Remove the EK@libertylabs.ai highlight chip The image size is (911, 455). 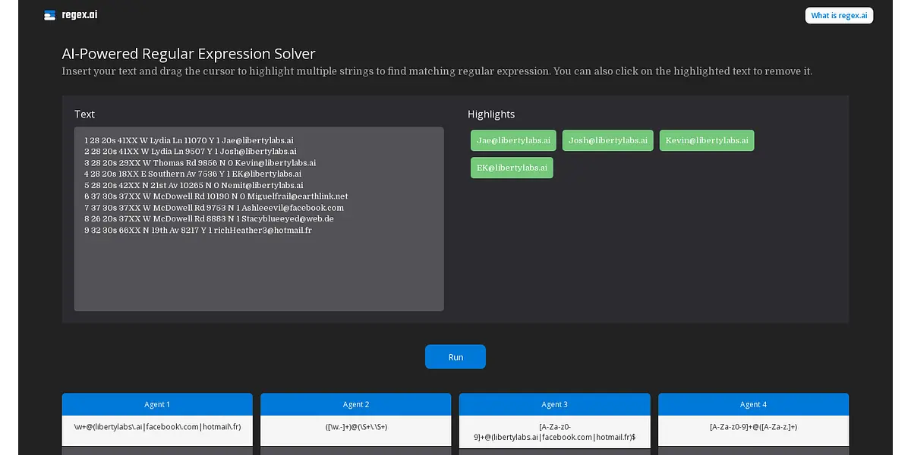coord(512,168)
